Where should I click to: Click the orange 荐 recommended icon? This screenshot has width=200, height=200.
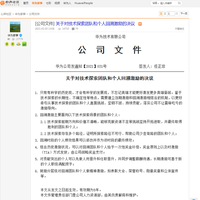pos(140,24)
